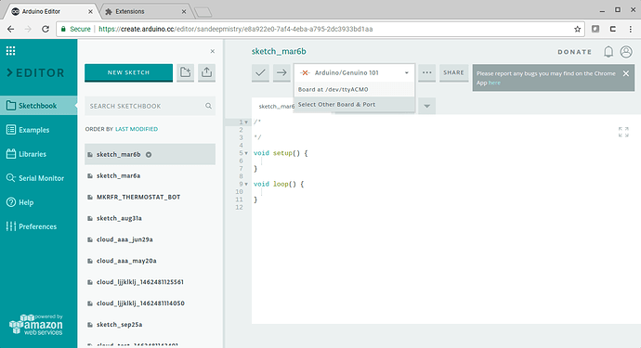This screenshot has width=641, height=348.
Task: Click the Verify checkmark button
Action: pos(260,72)
